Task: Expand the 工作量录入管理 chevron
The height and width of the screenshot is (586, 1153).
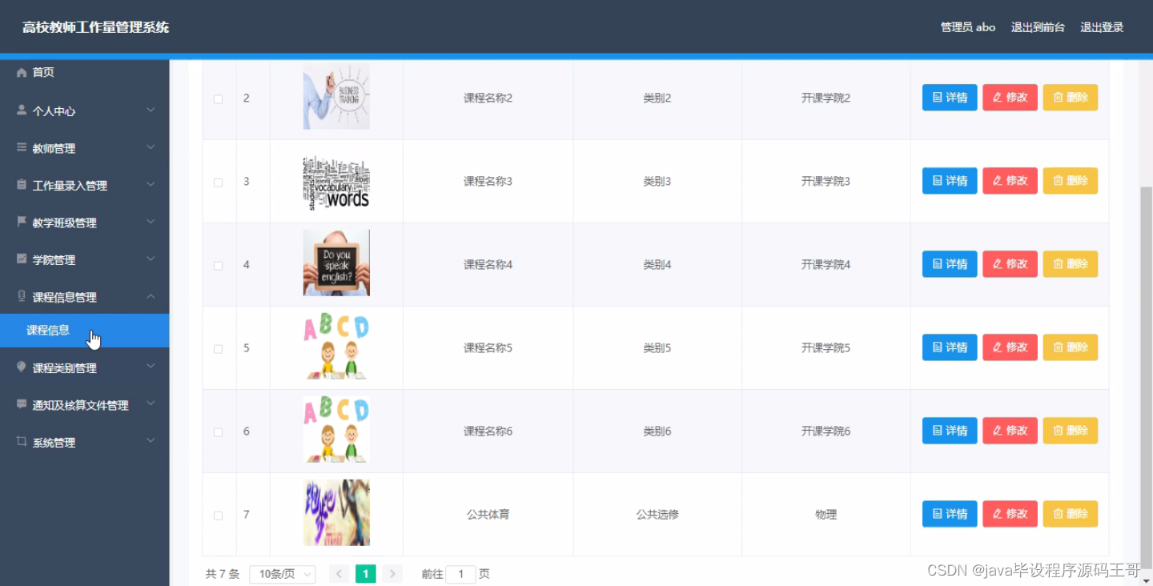Action: [151, 185]
